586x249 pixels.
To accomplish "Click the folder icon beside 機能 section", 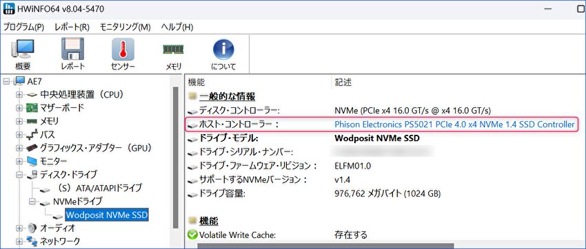I will point(192,221).
